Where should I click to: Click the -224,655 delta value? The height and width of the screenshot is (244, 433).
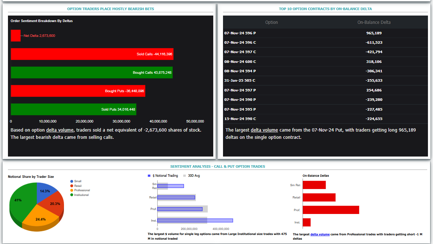click(x=374, y=119)
